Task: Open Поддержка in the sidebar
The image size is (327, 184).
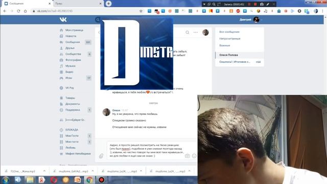Action: click(x=73, y=110)
